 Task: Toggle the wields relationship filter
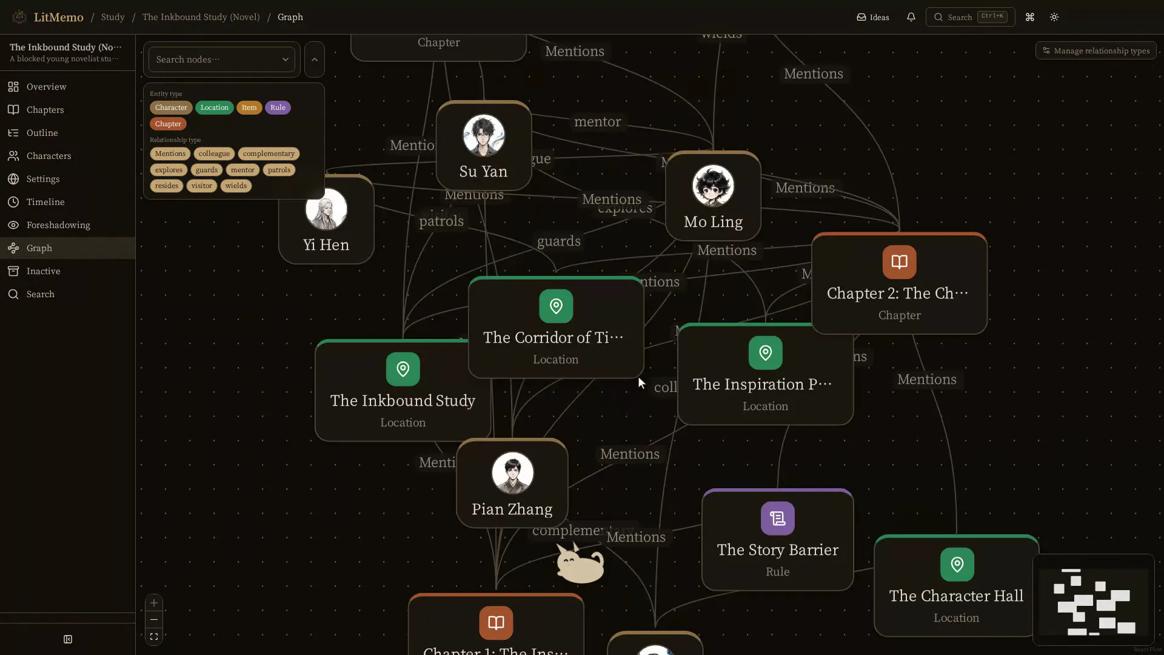coord(236,186)
